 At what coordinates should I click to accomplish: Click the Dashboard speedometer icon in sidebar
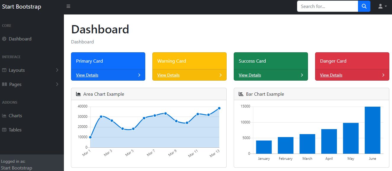click(4, 39)
